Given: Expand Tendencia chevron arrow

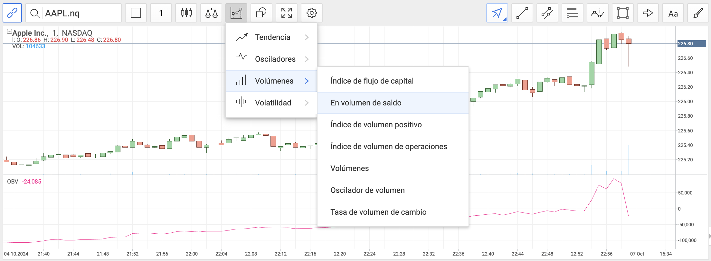Looking at the screenshot, I should [x=307, y=37].
